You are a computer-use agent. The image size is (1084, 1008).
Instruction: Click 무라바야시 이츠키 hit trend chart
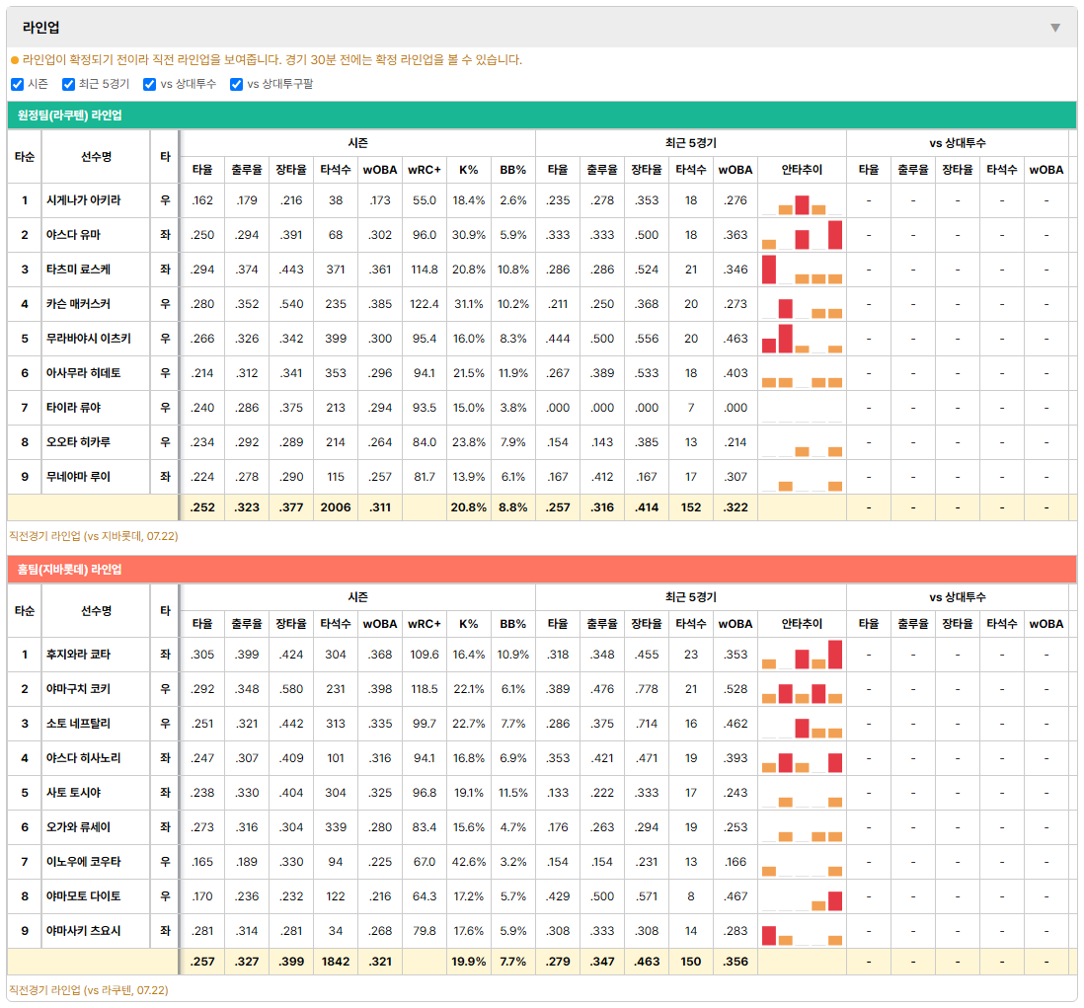[x=802, y=339]
